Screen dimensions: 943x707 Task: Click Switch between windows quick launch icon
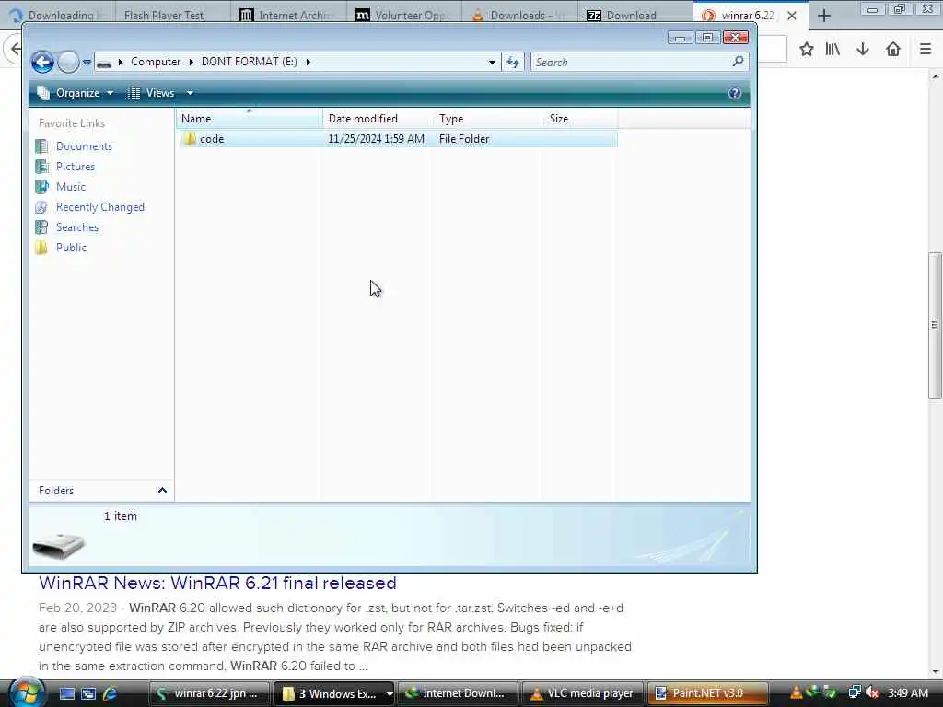[x=87, y=694]
